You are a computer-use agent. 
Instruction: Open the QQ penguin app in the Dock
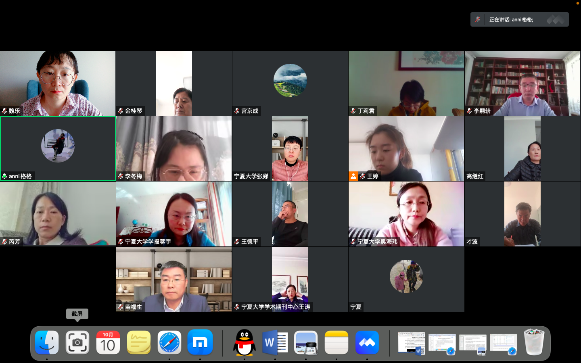[x=245, y=343]
